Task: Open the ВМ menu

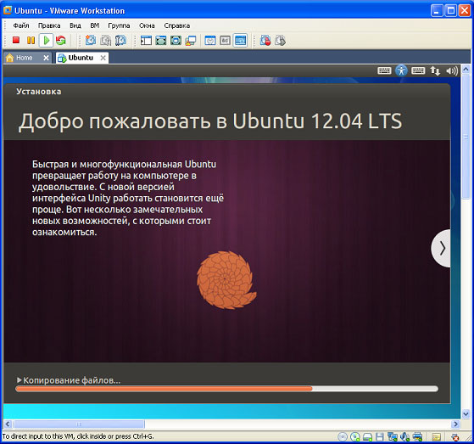Action: coord(95,25)
